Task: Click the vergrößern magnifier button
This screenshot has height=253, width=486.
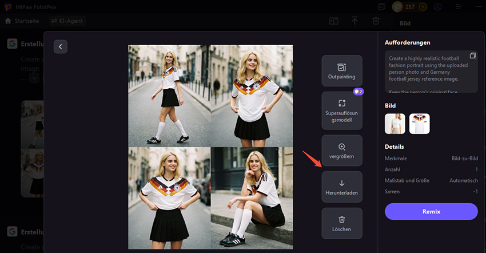Action: (342, 151)
